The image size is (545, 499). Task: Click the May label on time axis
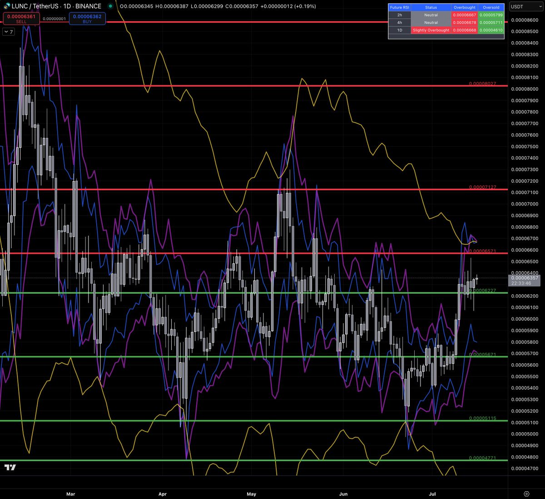pos(251,494)
